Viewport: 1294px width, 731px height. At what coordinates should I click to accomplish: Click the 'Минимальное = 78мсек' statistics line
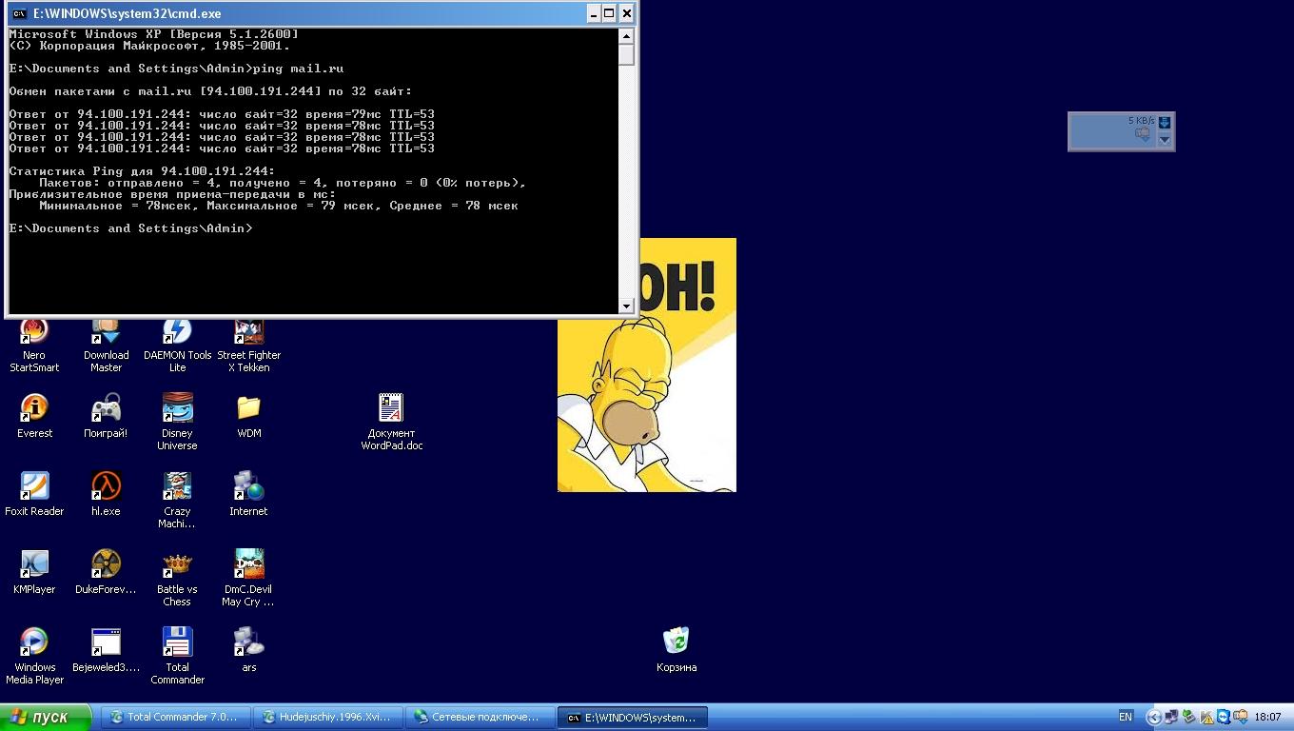(x=279, y=206)
